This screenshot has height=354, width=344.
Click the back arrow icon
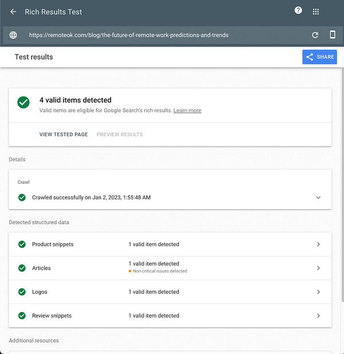click(x=13, y=11)
